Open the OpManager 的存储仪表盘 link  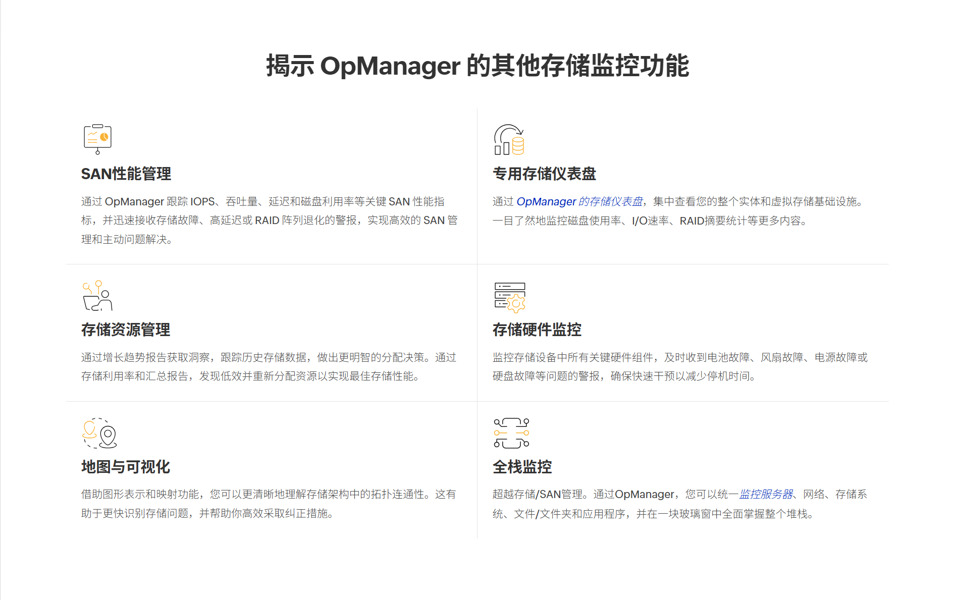[x=580, y=201]
